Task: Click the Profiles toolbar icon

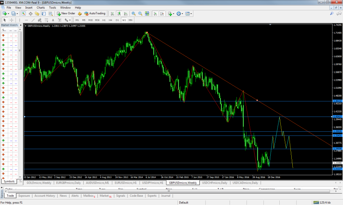Action: (x=14, y=14)
